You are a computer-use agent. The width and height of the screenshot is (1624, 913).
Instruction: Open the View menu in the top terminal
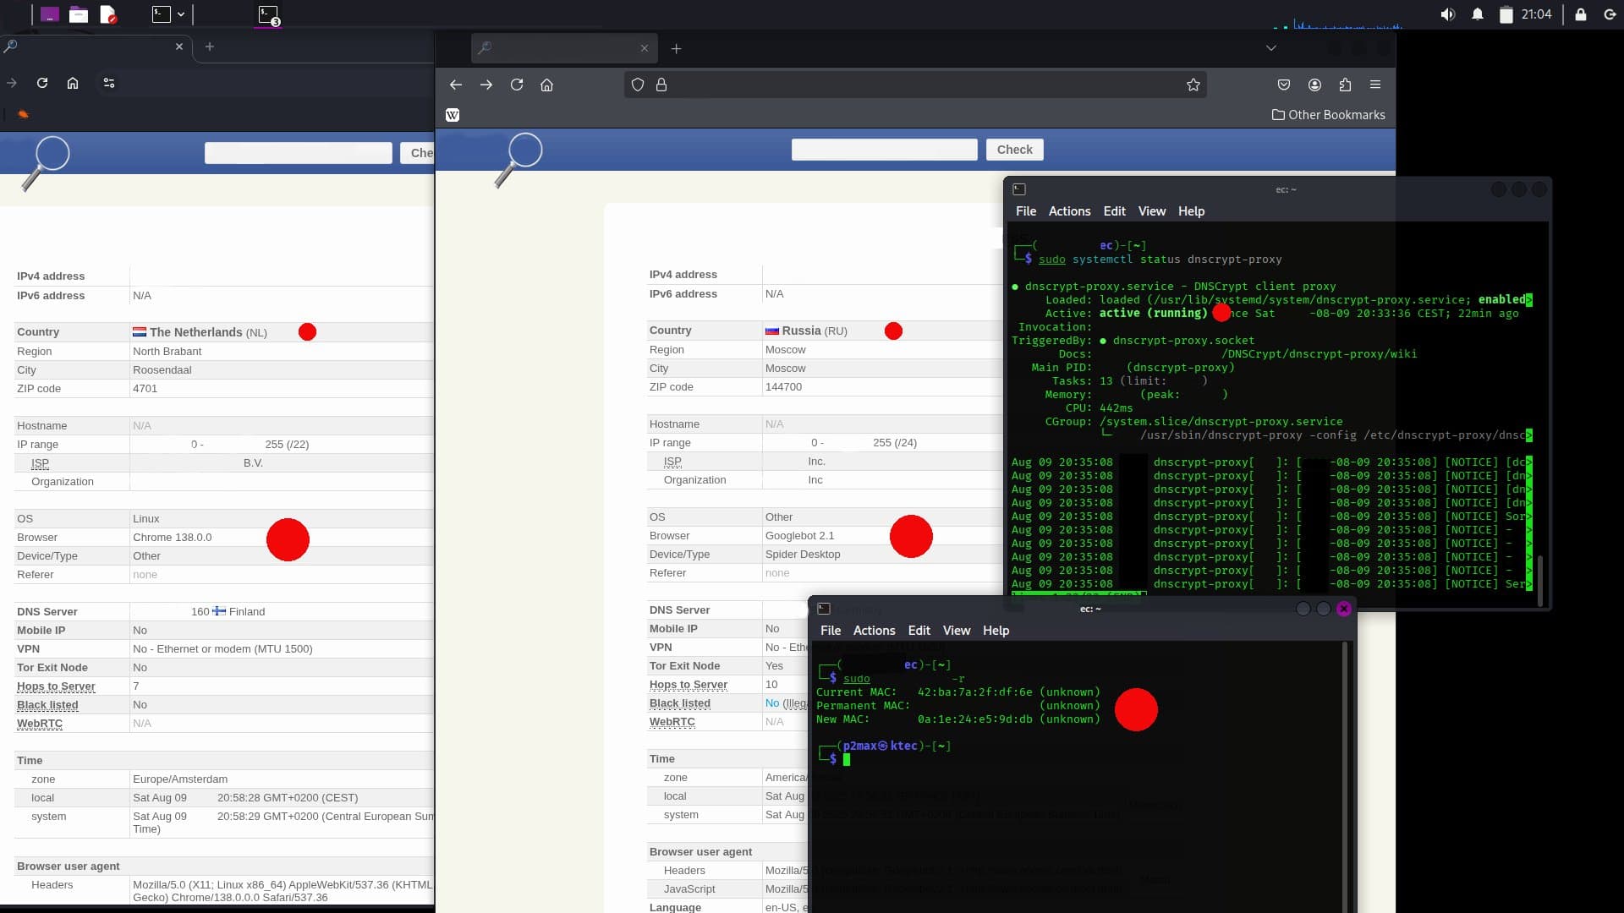[1151, 211]
